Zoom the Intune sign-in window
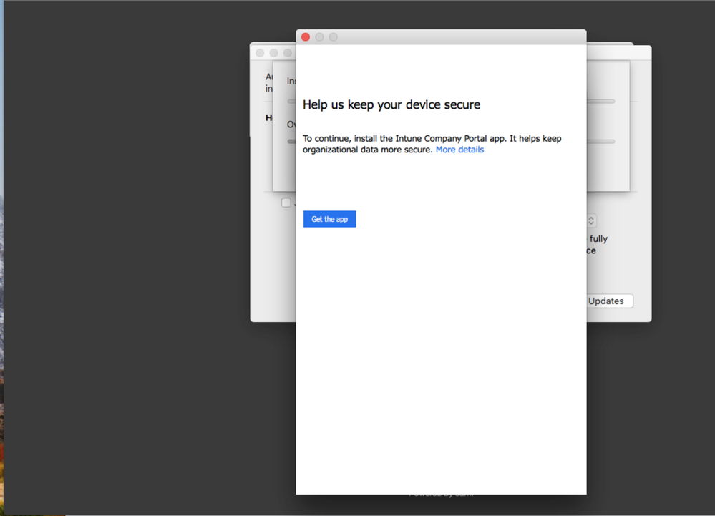 point(334,37)
